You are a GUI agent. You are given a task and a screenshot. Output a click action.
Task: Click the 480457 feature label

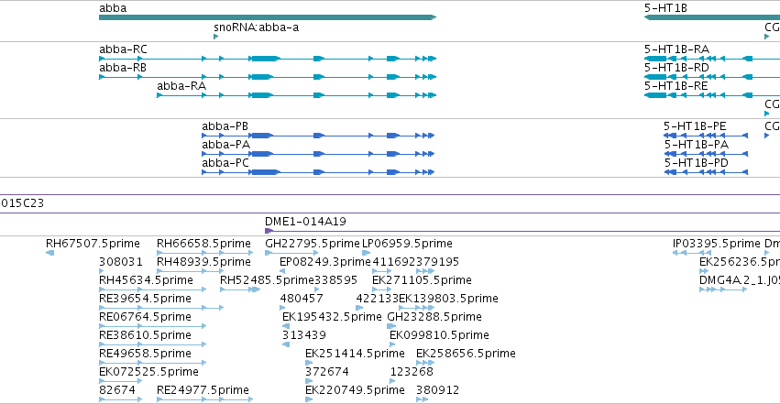click(302, 299)
